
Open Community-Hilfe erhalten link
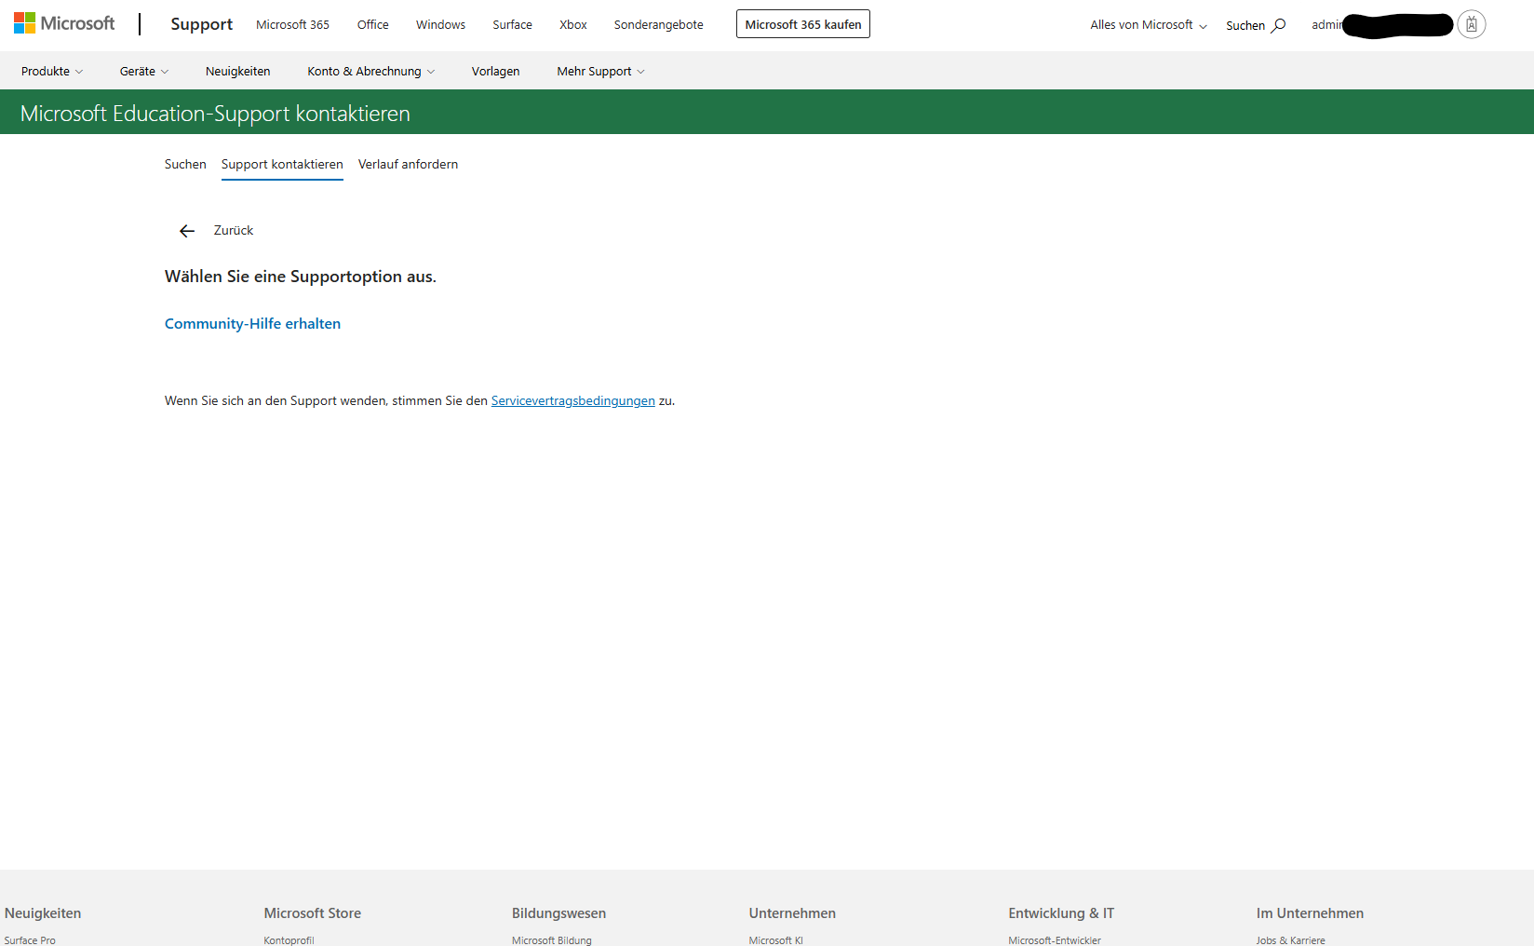(252, 323)
